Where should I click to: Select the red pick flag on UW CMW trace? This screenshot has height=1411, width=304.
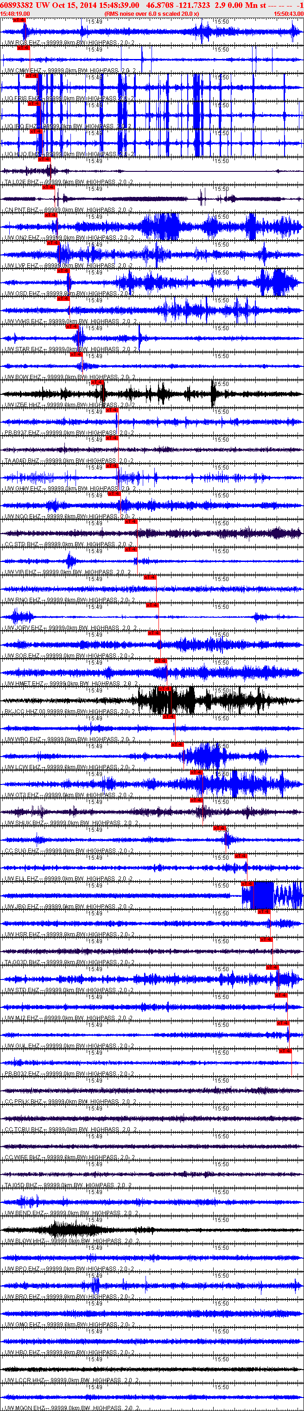pyautogui.click(x=23, y=48)
